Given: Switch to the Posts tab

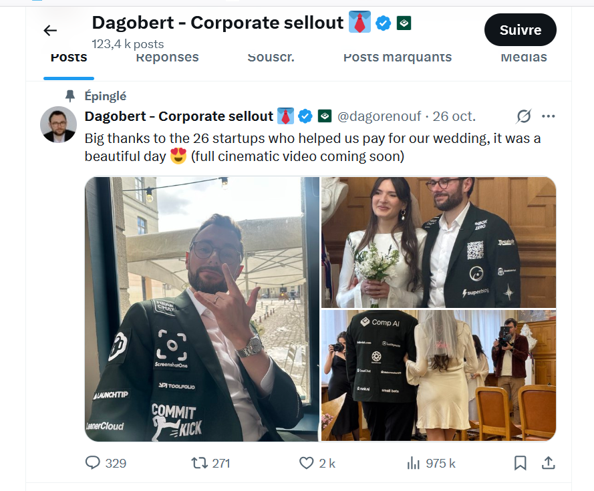Looking at the screenshot, I should [x=69, y=57].
